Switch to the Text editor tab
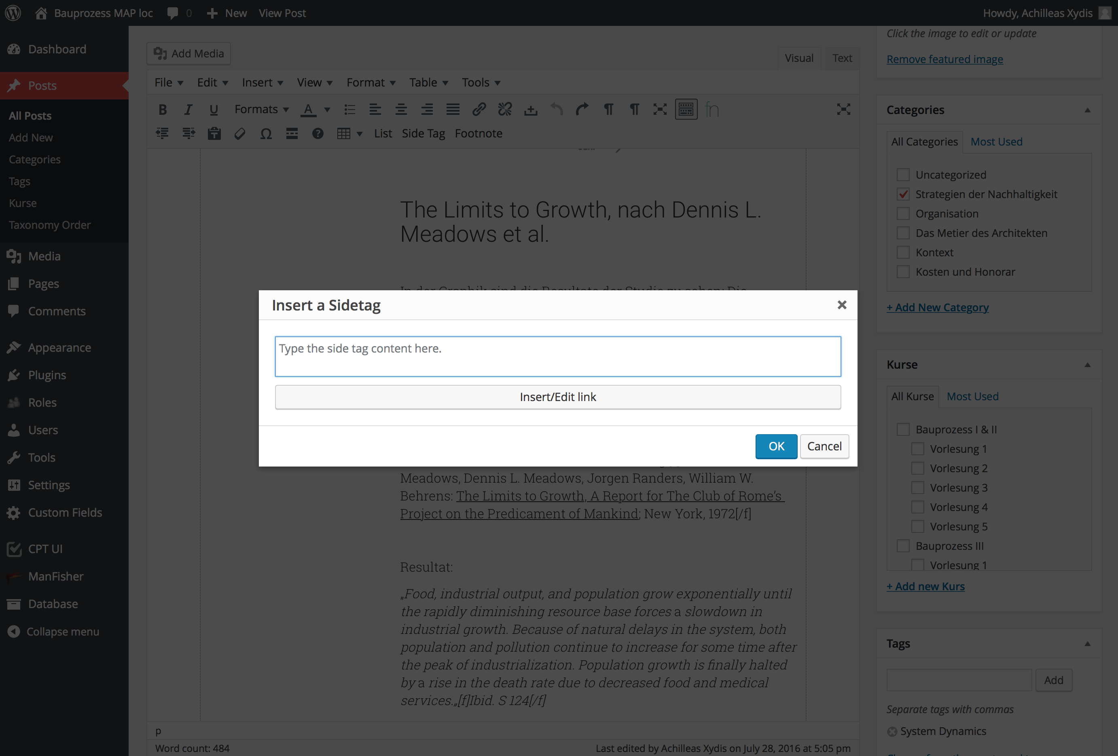The width and height of the screenshot is (1118, 756). tap(842, 58)
